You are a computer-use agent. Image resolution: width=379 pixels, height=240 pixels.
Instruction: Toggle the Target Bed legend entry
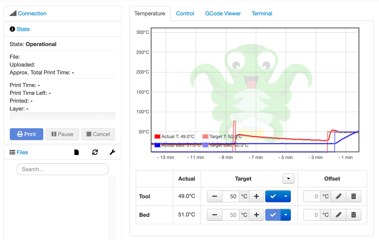226,145
